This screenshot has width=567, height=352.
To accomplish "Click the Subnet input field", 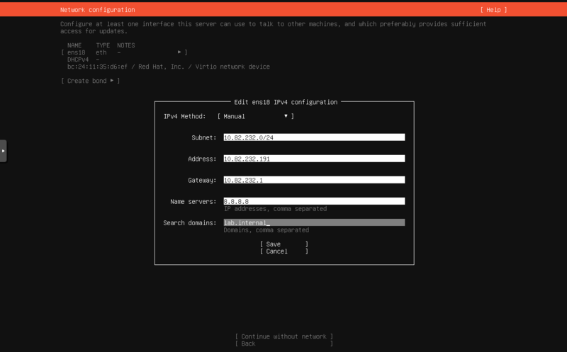I will [x=313, y=137].
